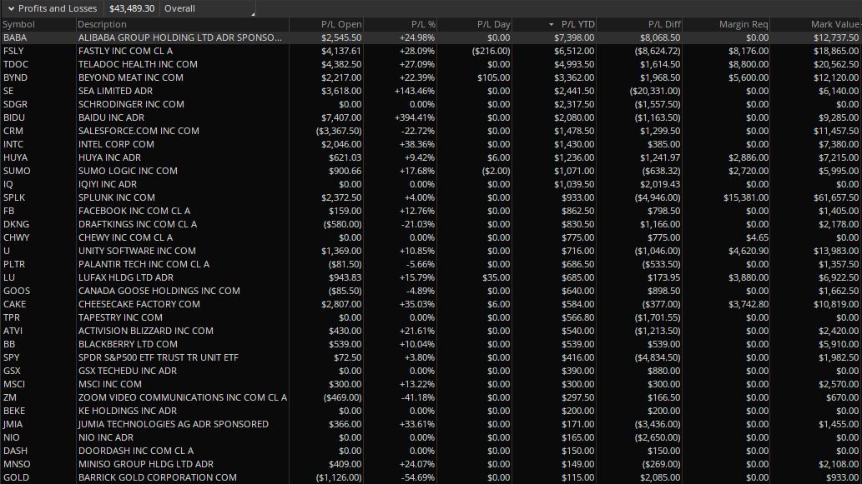Image resolution: width=862 pixels, height=484 pixels.
Task: Click ZM P/L % value -41.18%
Action: 418,398
